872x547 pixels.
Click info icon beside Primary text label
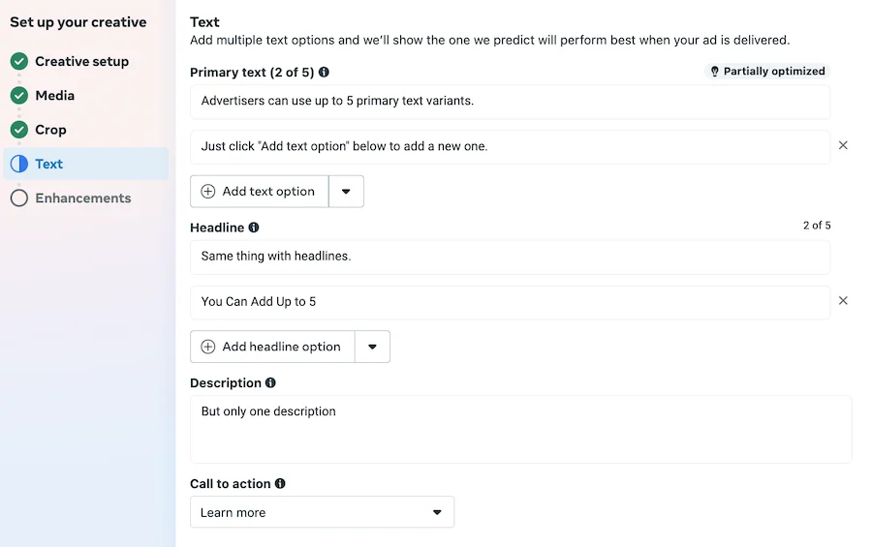click(x=324, y=73)
